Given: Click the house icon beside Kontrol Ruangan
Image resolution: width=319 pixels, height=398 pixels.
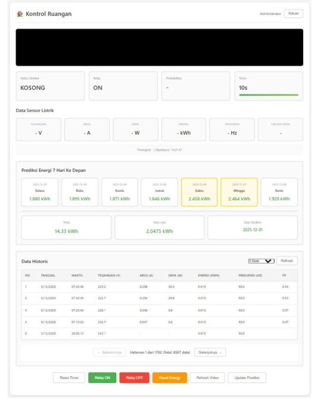Looking at the screenshot, I should (x=20, y=14).
